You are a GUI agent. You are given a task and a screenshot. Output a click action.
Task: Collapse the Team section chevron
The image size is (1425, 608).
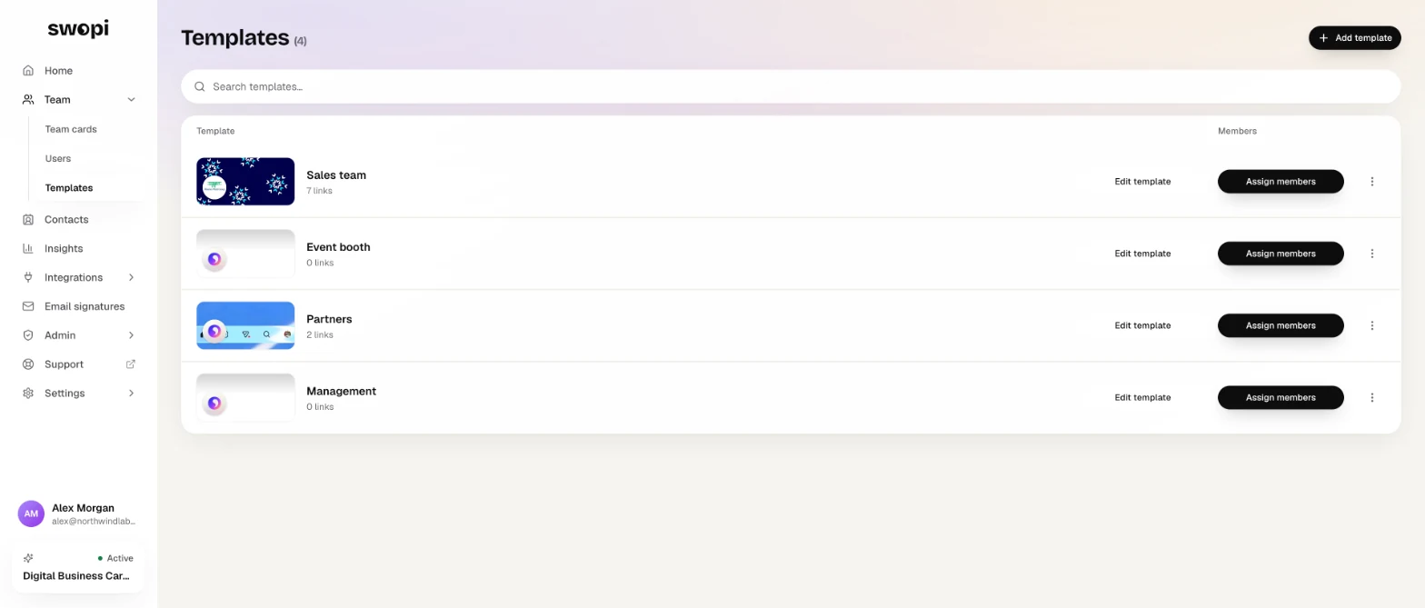pos(131,100)
